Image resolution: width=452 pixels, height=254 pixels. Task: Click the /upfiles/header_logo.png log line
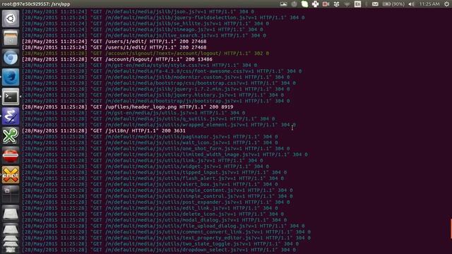[x=128, y=107]
